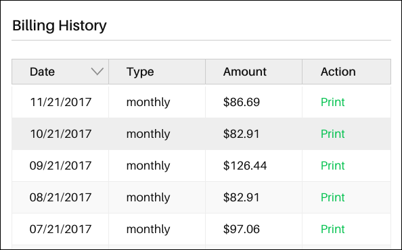Click the Amount column header
The width and height of the screenshot is (402, 250).
click(254, 72)
